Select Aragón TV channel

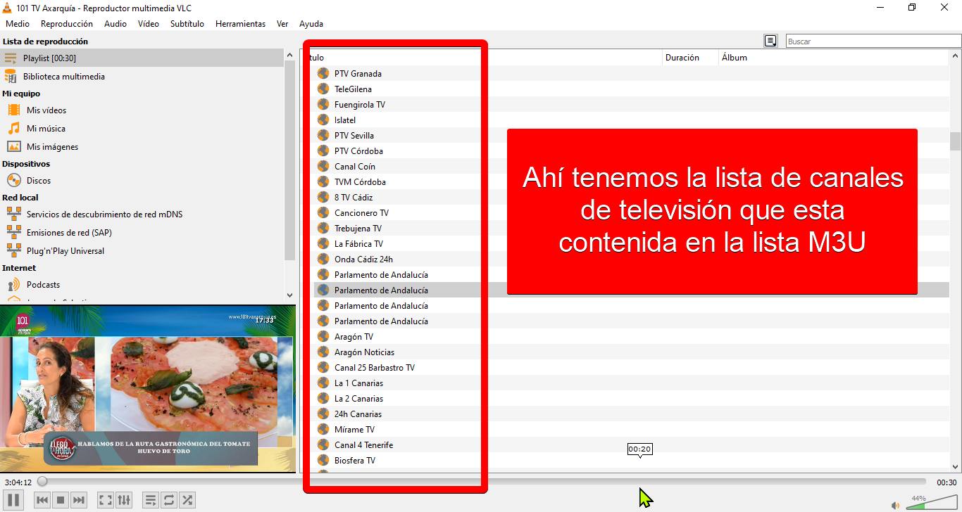(x=354, y=336)
